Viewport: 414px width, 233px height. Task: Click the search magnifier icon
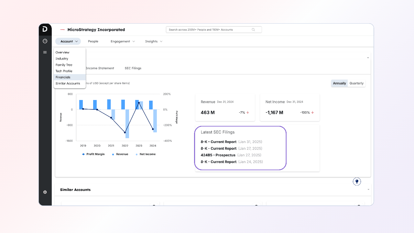point(253,30)
